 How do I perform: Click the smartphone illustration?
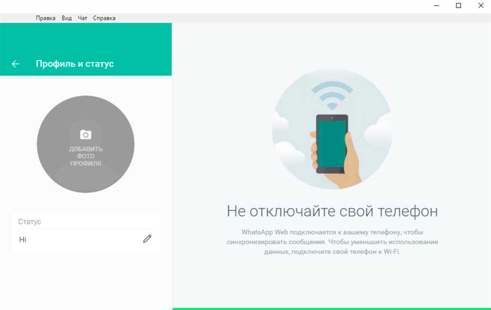[332, 144]
